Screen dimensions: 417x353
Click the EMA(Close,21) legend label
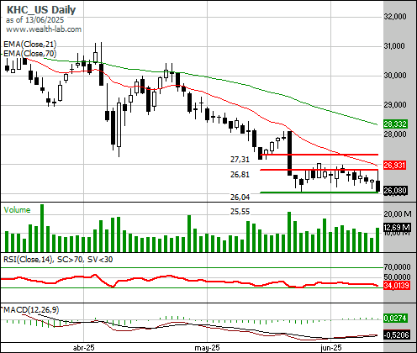click(29, 45)
